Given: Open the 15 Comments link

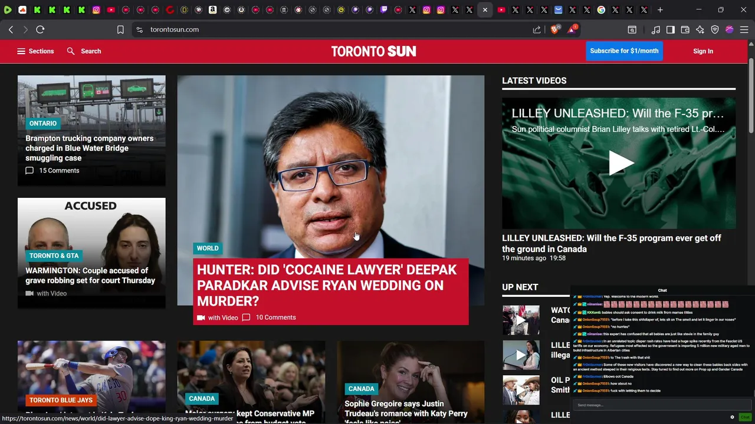Looking at the screenshot, I should 59,171.
